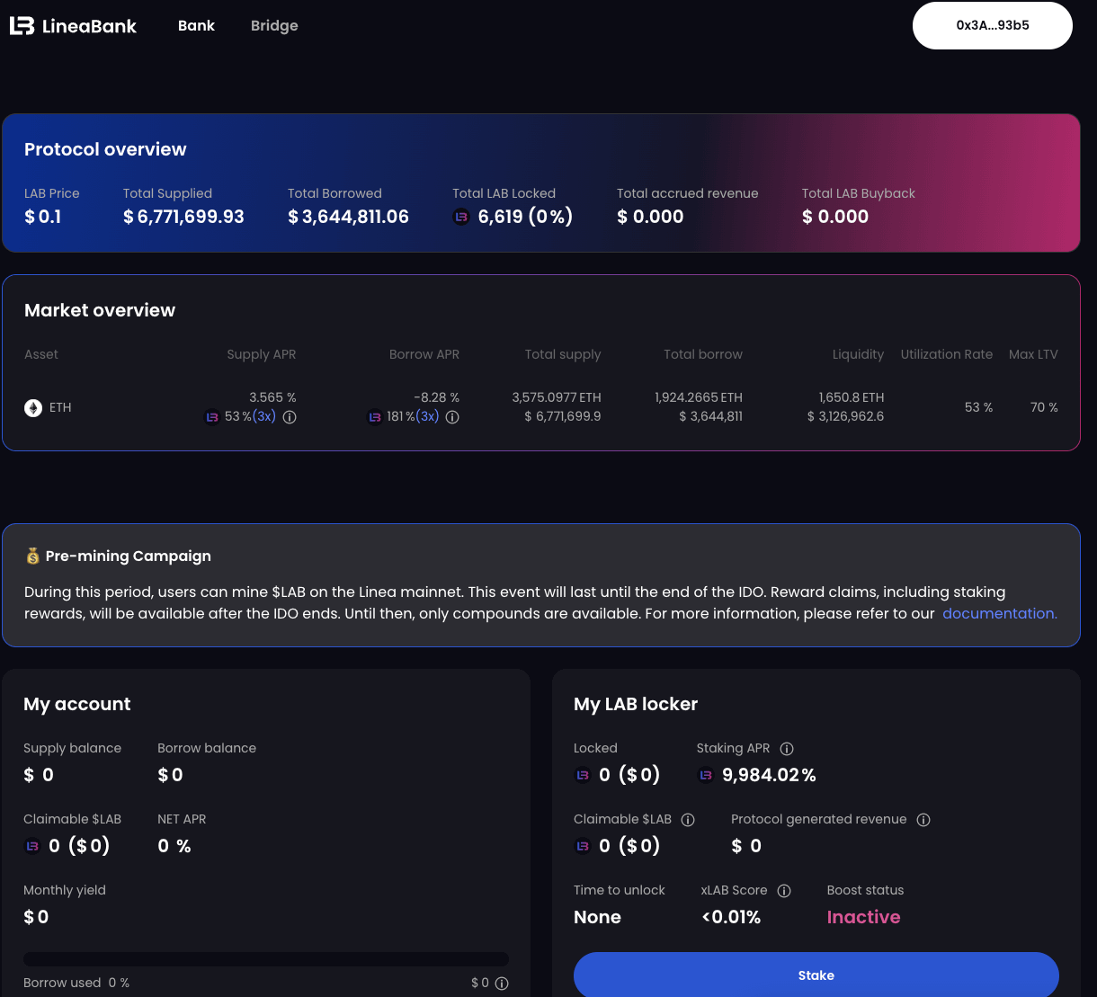Open wallet address 0x3A...93b5 button

pyautogui.click(x=993, y=25)
